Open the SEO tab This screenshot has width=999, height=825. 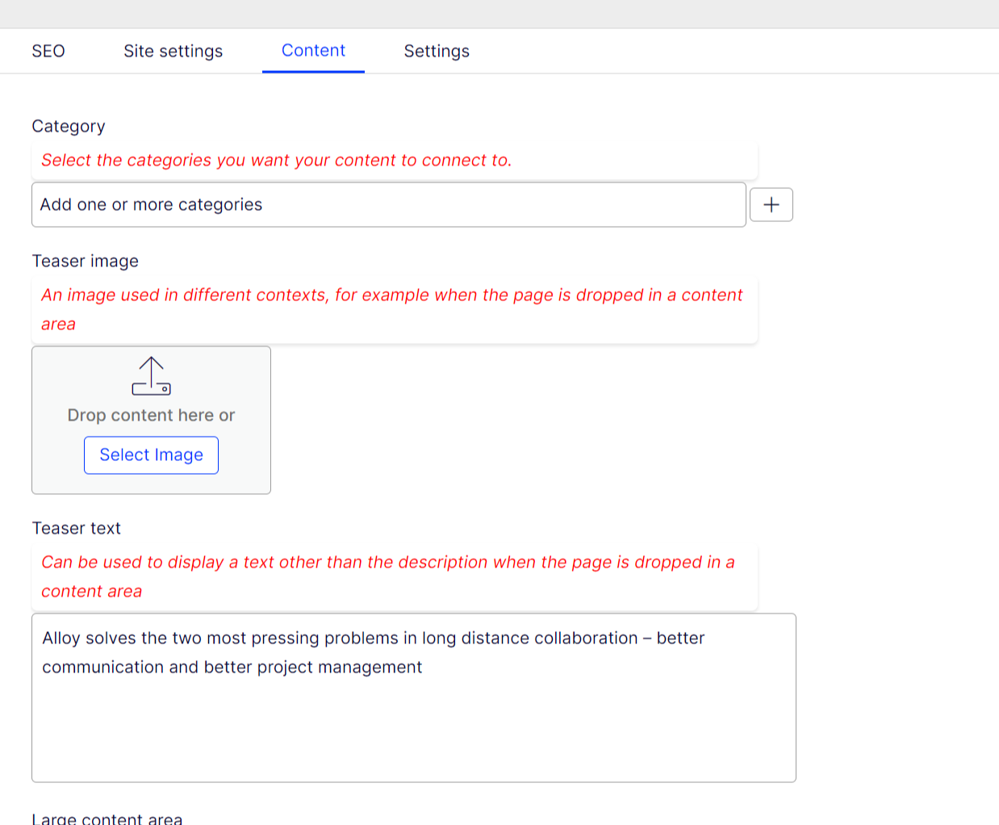coord(48,51)
